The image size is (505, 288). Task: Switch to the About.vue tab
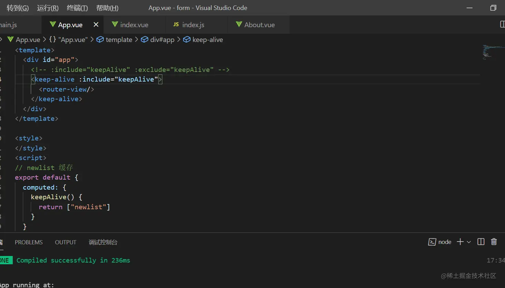point(259,25)
